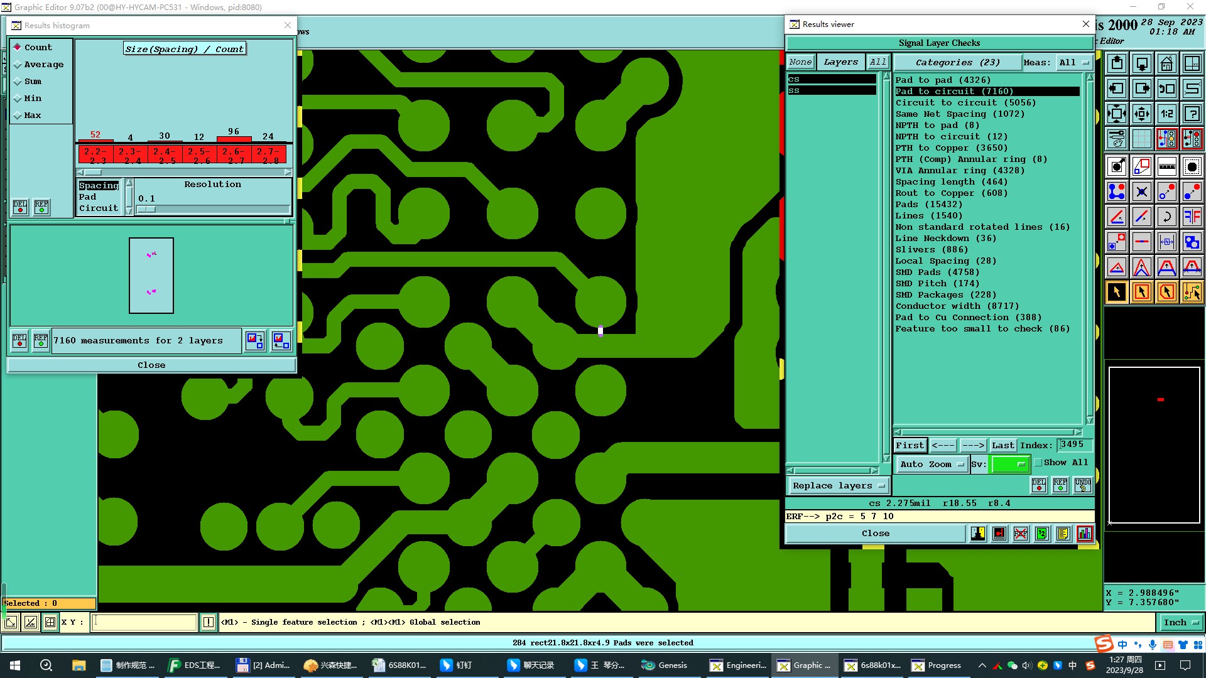Open the Auto Zoom dropdown

pos(931,465)
